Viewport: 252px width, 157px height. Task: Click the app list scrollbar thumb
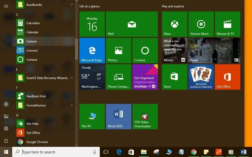(77, 49)
